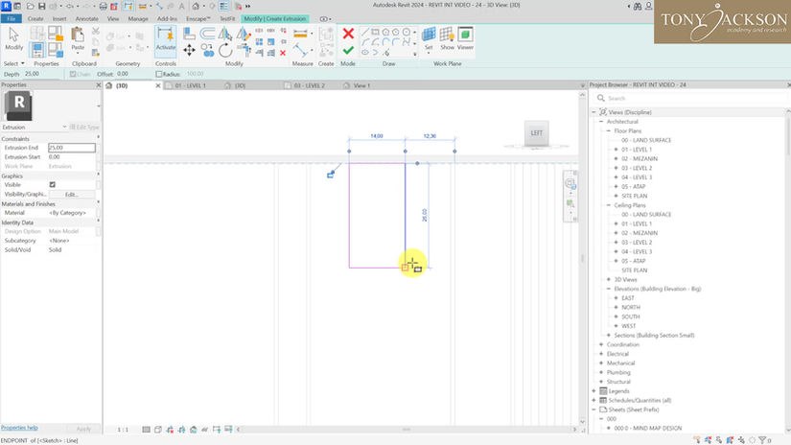791x445 pixels.
Task: Click the Save icon in quick access toolbar
Action: 41,6
